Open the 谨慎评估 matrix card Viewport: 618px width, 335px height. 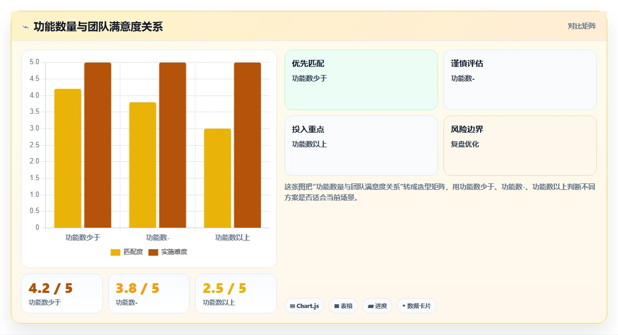tap(520, 80)
